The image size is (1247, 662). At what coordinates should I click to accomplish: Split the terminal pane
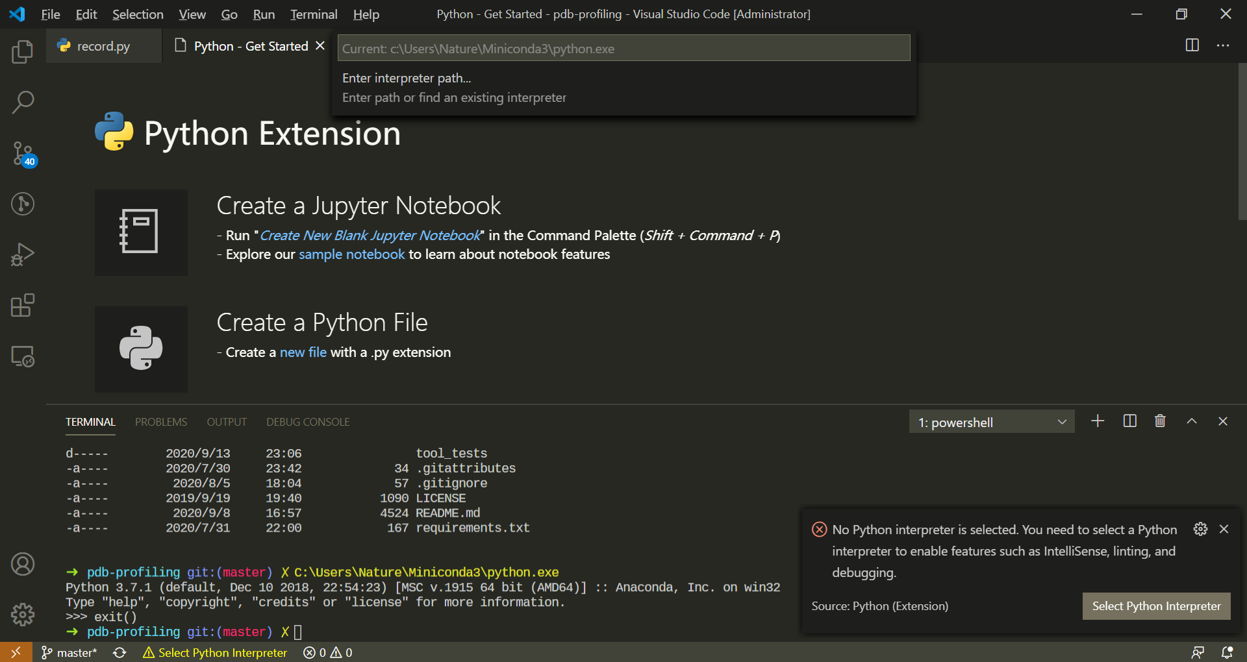(x=1129, y=421)
